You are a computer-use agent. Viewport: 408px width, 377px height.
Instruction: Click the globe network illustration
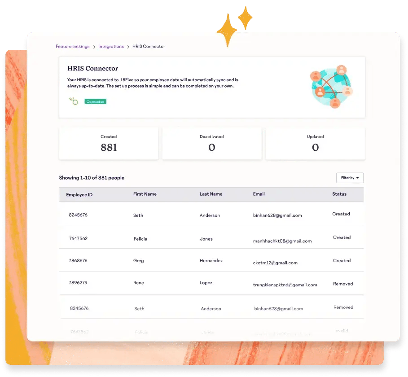pos(331,87)
